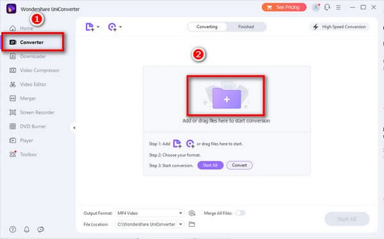Open notifications bell icon in sidebar footer
This screenshot has height=239, width=384.
(27, 229)
